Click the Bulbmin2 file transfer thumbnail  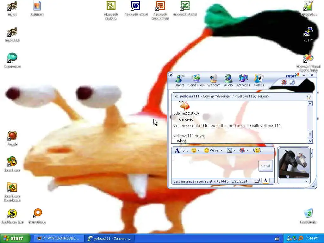184,106
